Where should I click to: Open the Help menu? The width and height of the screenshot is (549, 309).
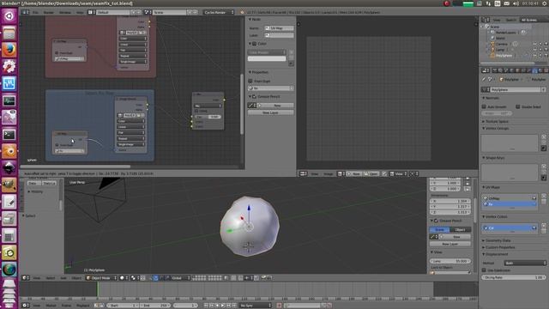click(x=80, y=12)
